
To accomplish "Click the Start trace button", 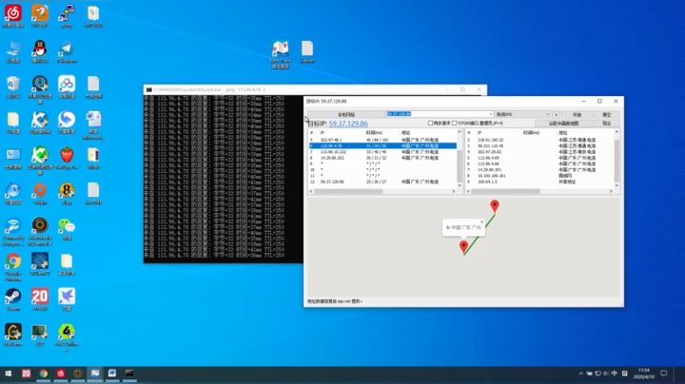I will pyautogui.click(x=577, y=114).
